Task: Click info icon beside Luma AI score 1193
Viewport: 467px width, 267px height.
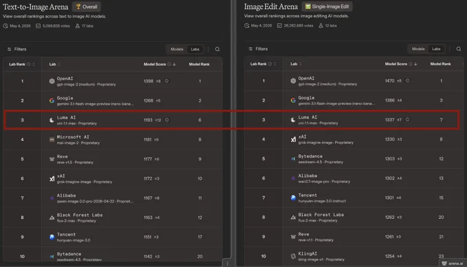Action: 167,120
